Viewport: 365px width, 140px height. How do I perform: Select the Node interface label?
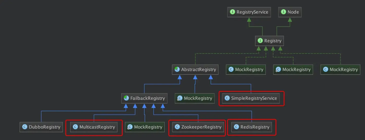[293, 12]
